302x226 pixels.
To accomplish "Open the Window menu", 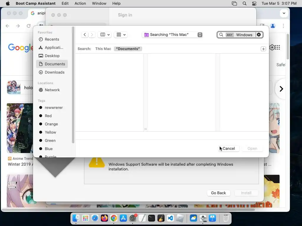I will (99, 4).
